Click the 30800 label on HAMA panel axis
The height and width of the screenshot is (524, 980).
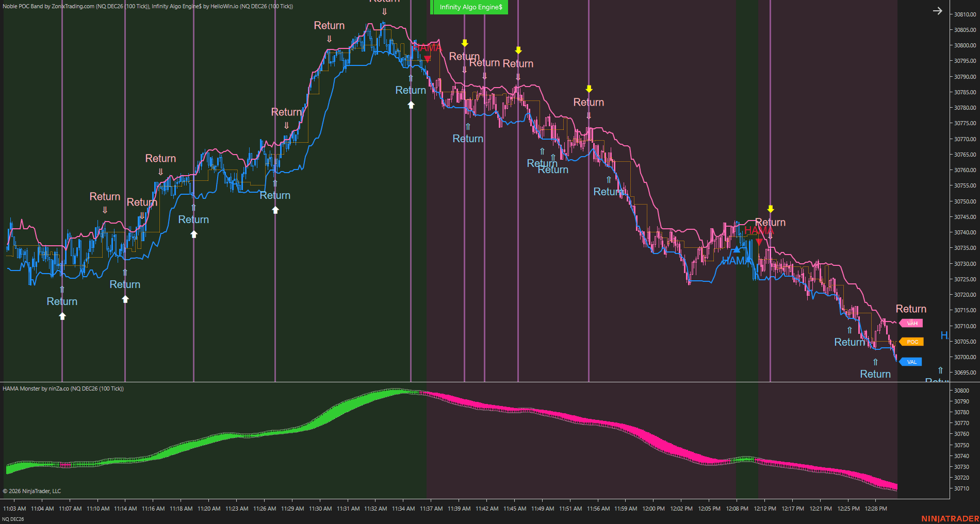pos(961,391)
